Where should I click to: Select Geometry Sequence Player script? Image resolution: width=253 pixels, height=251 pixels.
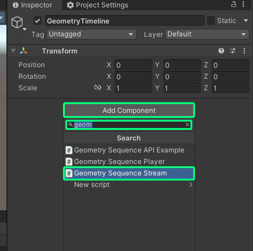[x=129, y=162]
